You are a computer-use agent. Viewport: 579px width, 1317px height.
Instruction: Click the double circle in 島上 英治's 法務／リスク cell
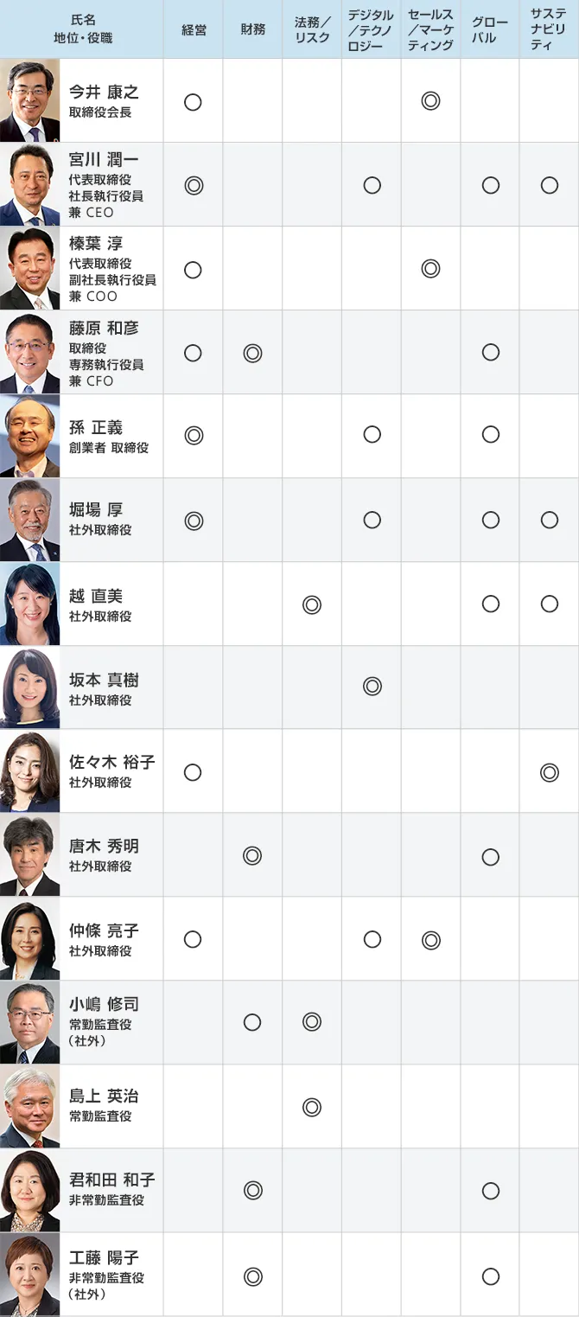click(x=312, y=1107)
